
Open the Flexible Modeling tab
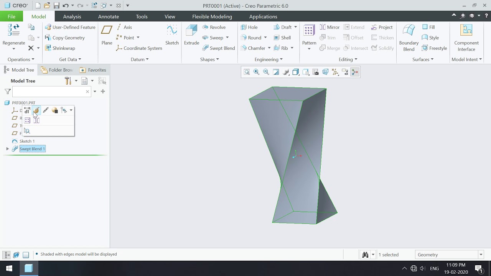pos(212,16)
